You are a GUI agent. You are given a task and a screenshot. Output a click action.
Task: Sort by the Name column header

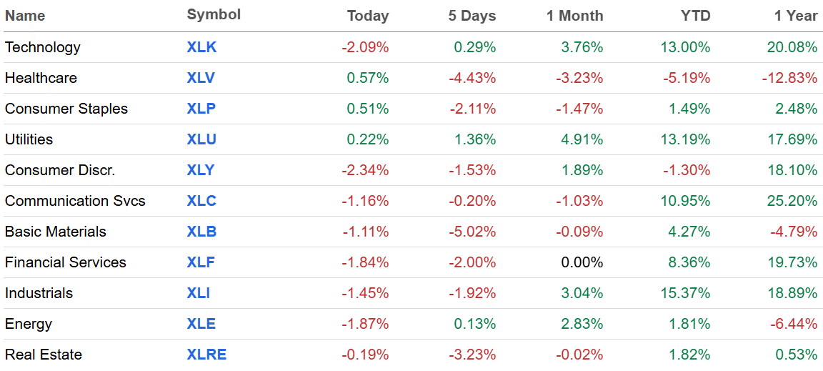click(x=25, y=16)
